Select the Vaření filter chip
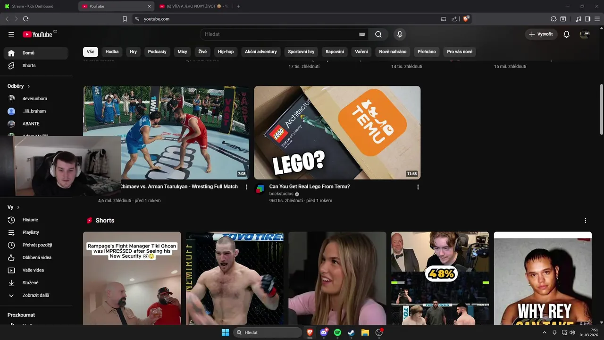The width and height of the screenshot is (604, 340). pyautogui.click(x=361, y=52)
